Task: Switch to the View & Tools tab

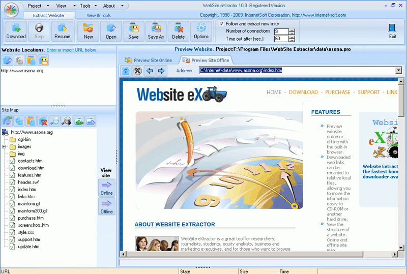Action: [x=99, y=15]
